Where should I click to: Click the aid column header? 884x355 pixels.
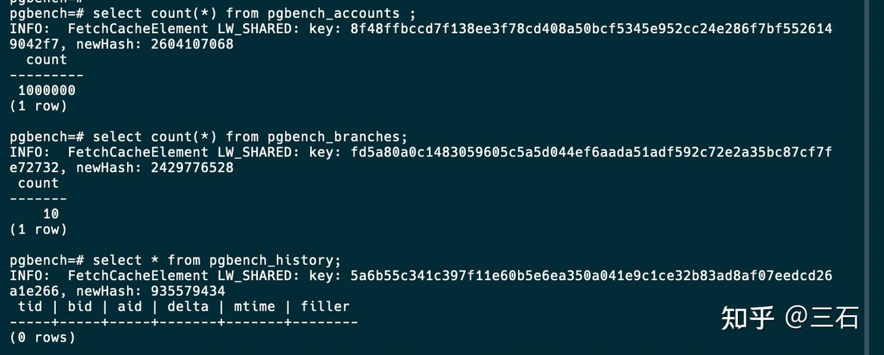click(130, 307)
